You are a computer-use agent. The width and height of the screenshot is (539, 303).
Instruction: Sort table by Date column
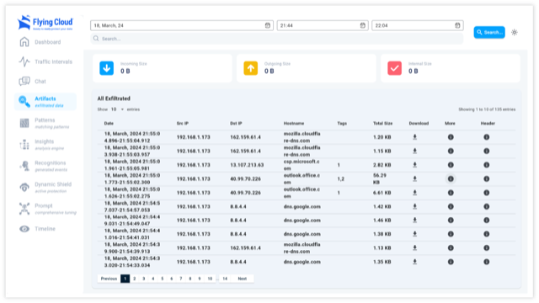click(109, 124)
